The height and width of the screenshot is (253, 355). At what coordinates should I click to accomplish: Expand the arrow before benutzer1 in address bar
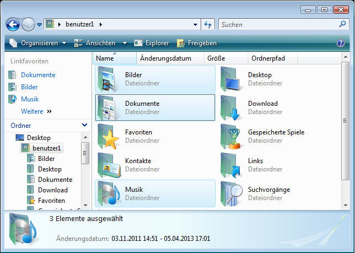tap(60, 24)
